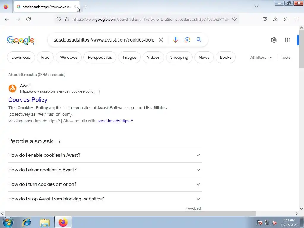This screenshot has width=304, height=228.
Task: Select the Free filter chip
Action: click(x=45, y=57)
